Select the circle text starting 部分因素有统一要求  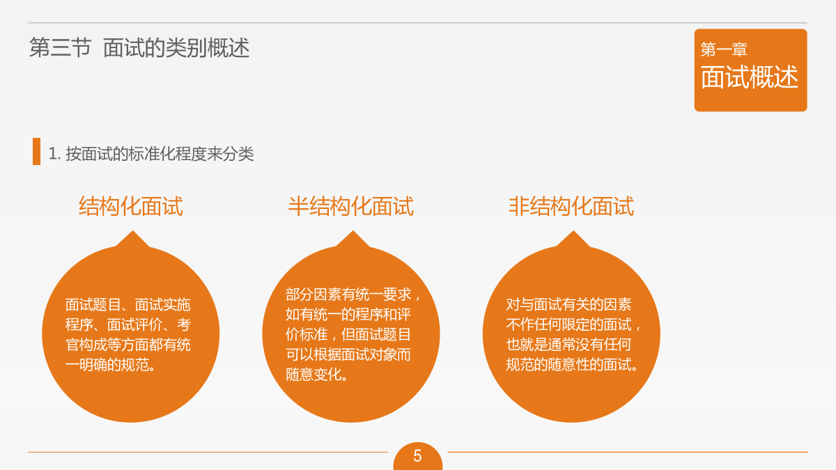pos(353,335)
